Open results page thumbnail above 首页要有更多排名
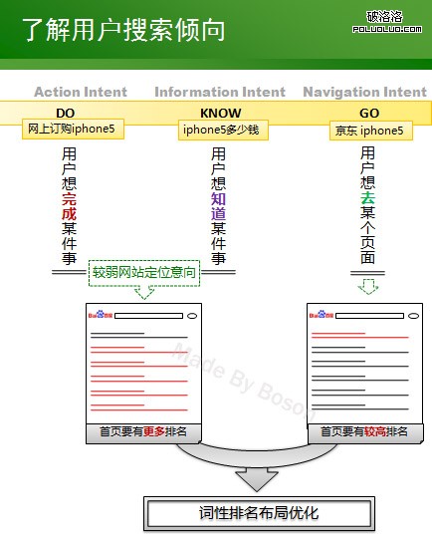The height and width of the screenshot is (542, 432). [143, 364]
